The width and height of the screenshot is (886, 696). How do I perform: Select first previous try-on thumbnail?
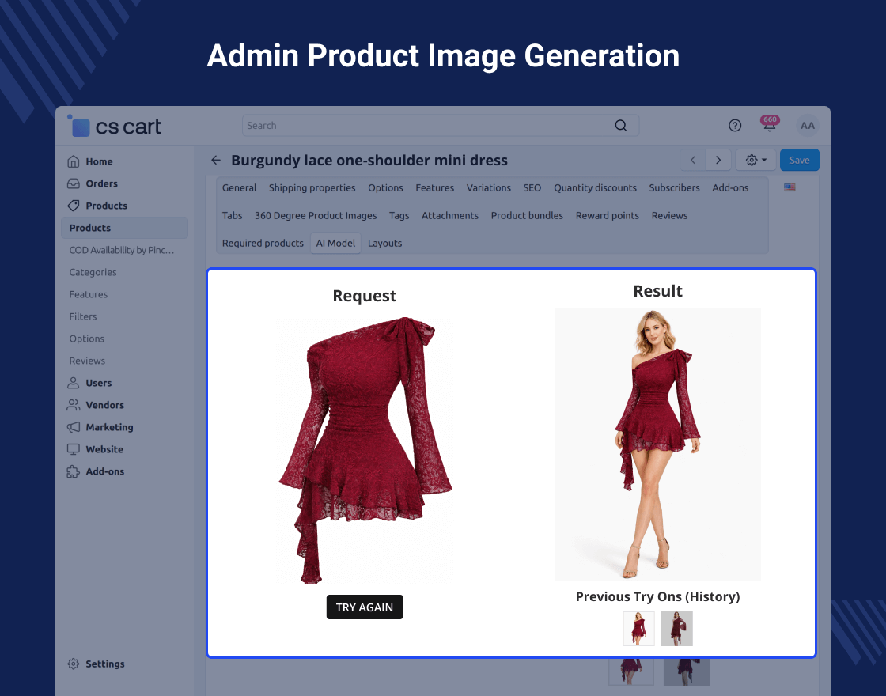tap(639, 629)
